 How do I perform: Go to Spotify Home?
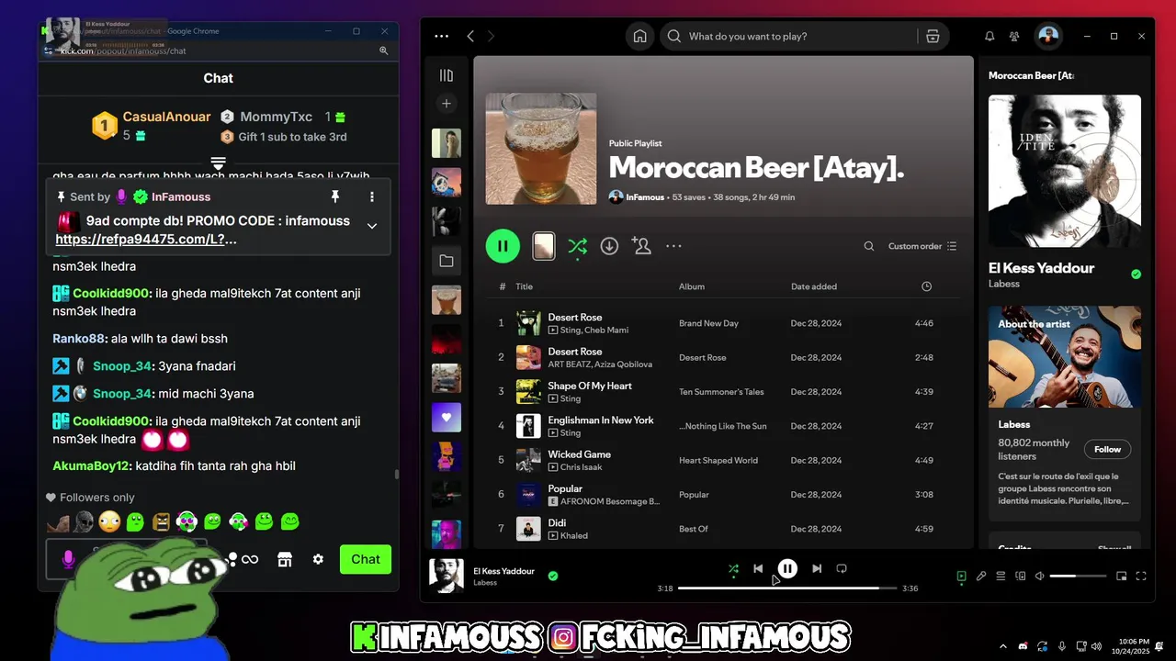point(640,37)
